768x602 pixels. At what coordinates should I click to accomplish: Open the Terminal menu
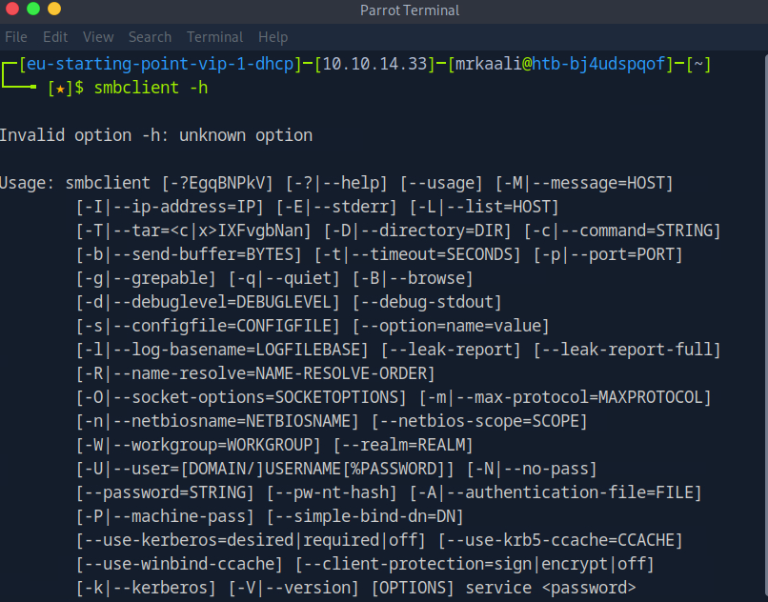214,37
